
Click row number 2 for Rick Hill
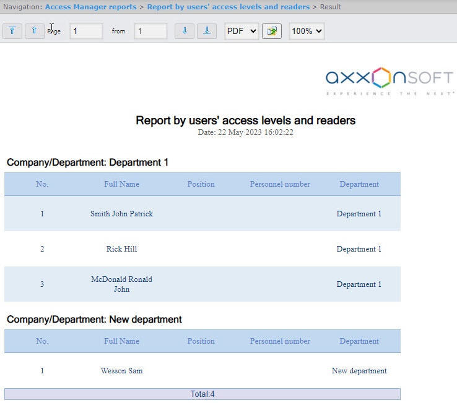42,248
